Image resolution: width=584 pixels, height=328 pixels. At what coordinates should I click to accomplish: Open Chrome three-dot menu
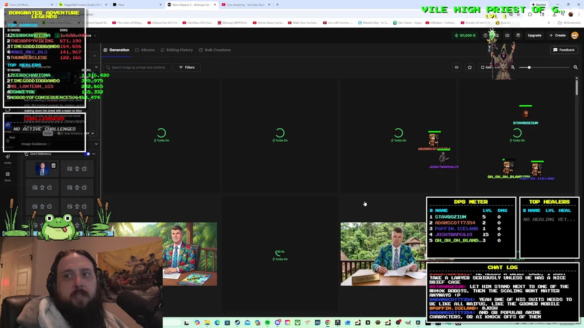click(579, 14)
